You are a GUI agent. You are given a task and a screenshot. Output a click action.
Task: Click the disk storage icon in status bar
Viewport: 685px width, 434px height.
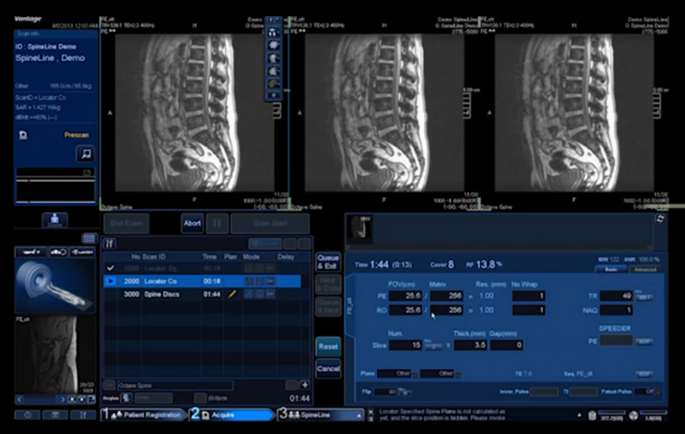[x=592, y=415]
